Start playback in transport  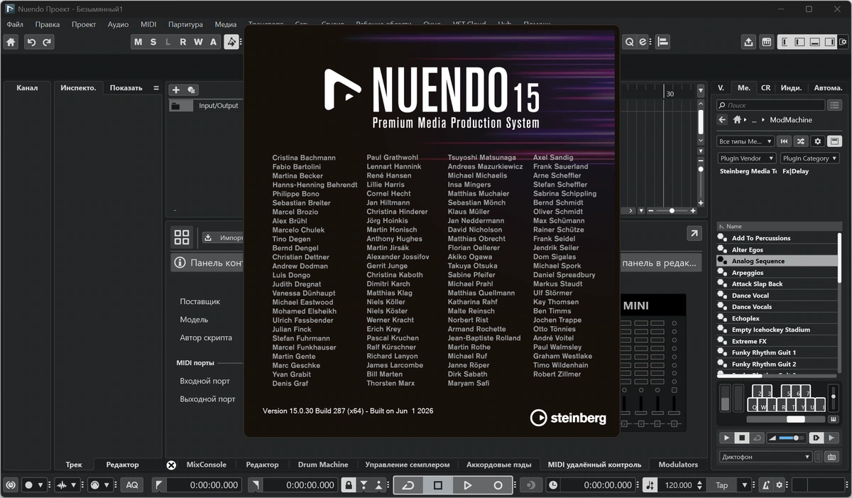click(467, 485)
